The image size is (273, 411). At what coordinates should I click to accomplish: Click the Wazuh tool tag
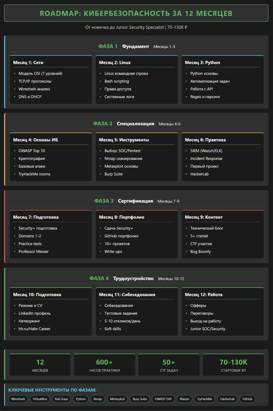[184, 399]
